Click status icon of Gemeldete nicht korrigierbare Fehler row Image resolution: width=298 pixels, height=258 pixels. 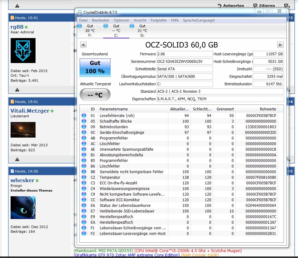tap(84, 172)
